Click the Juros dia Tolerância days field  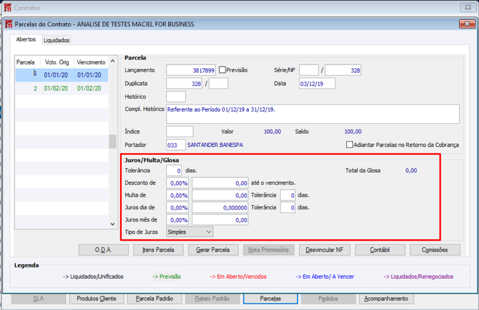pos(288,207)
